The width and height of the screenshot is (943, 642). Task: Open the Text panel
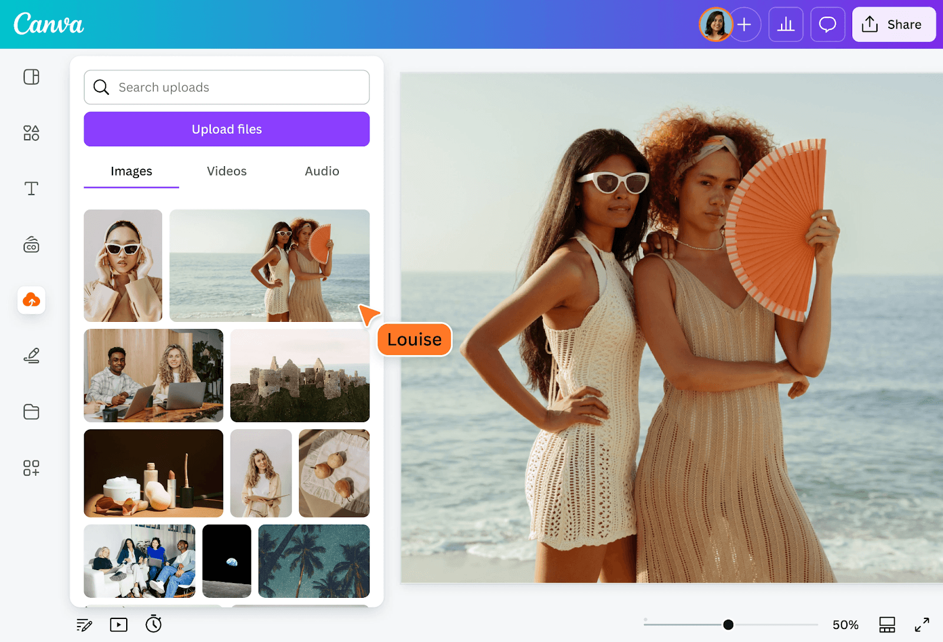click(31, 189)
